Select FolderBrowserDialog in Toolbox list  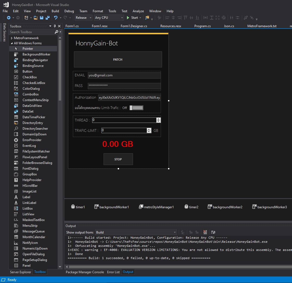(x=33, y=163)
